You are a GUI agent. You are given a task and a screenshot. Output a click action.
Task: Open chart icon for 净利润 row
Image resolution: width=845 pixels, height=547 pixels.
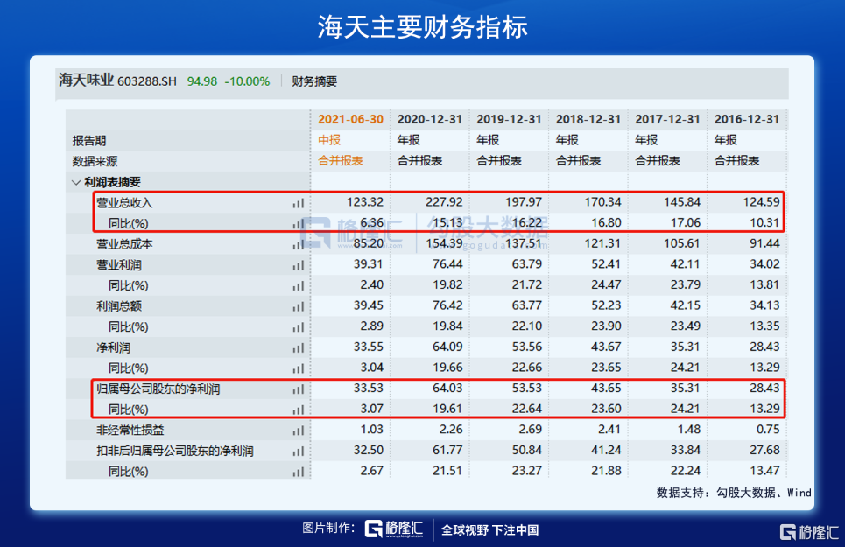(x=299, y=347)
